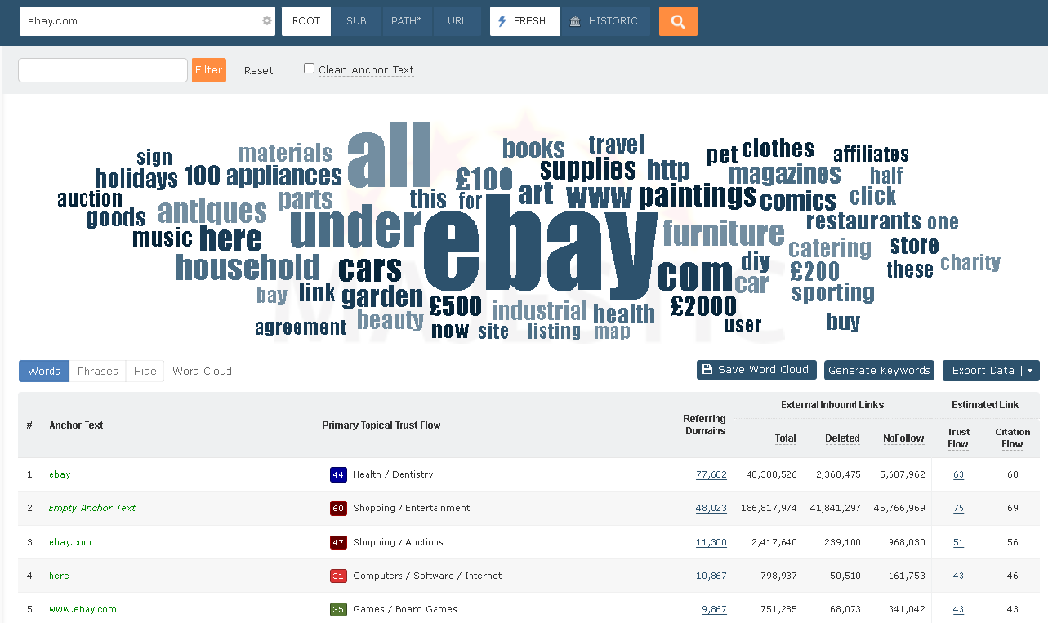The width and height of the screenshot is (1048, 623).
Task: Click the orange search magnifier icon
Action: click(x=677, y=20)
